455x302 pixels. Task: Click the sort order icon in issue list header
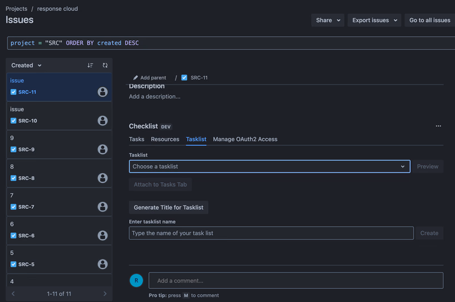click(90, 65)
